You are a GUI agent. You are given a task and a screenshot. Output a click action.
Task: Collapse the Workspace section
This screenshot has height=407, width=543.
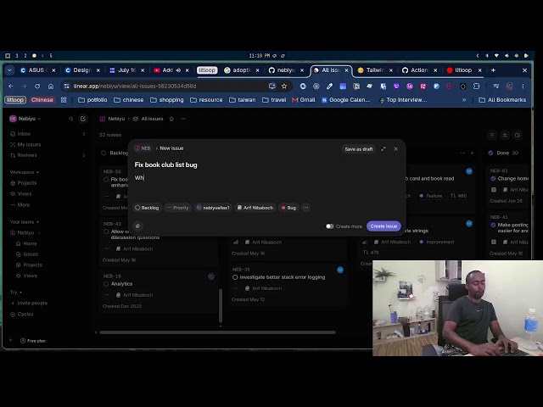click(x=25, y=172)
